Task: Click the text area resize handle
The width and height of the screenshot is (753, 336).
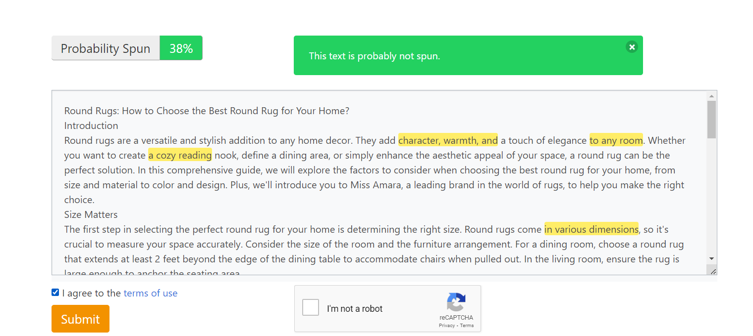Action: 713,271
